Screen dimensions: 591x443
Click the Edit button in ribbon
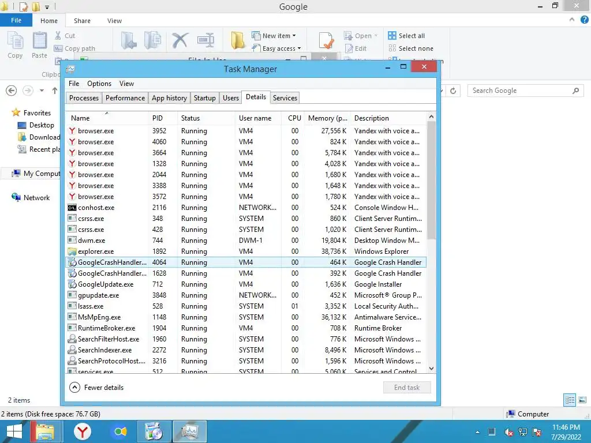click(x=356, y=48)
